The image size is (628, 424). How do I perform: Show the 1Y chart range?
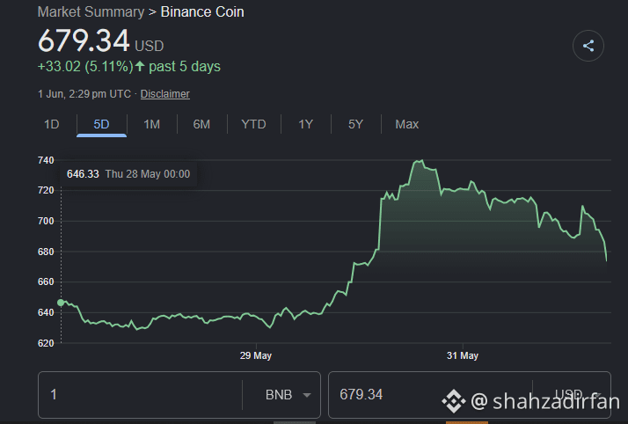[305, 125]
